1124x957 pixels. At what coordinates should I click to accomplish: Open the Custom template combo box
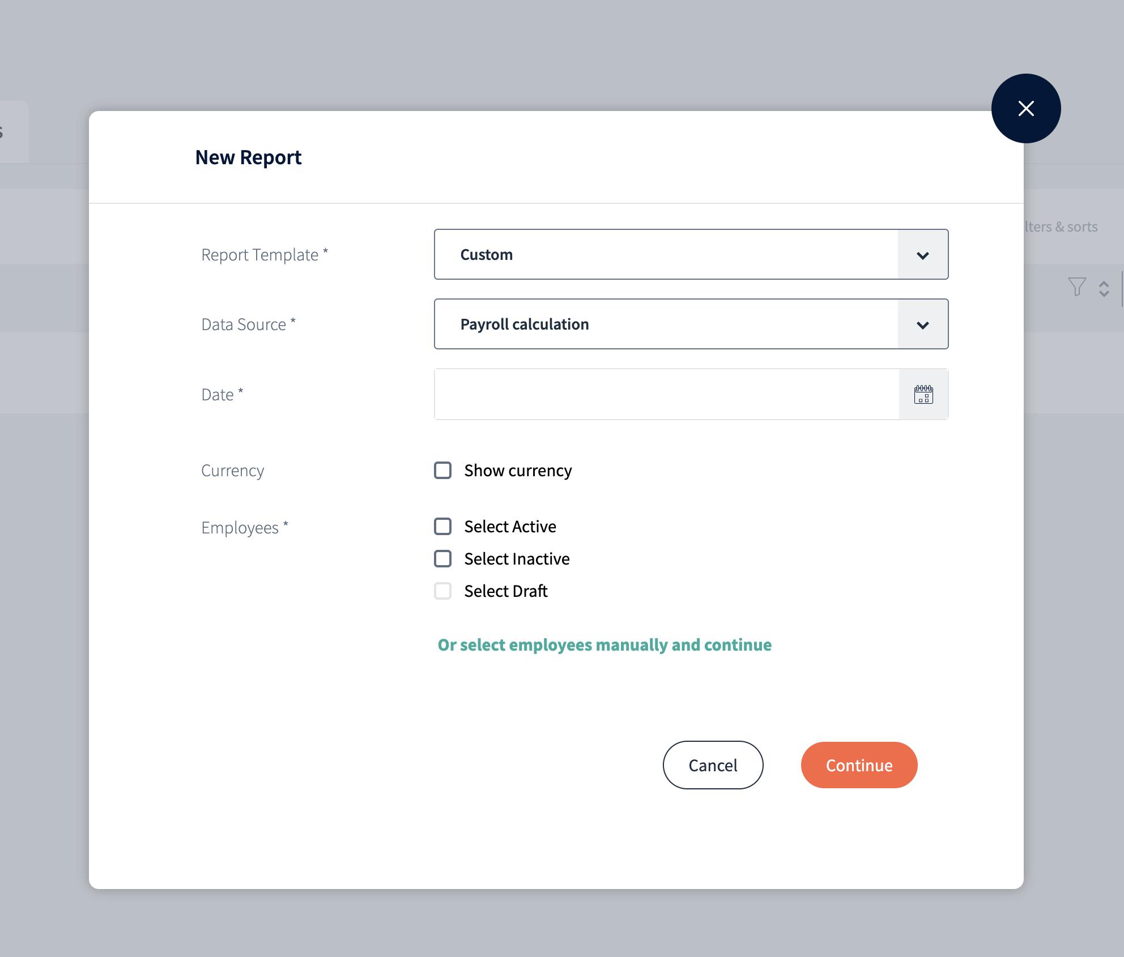tap(666, 255)
